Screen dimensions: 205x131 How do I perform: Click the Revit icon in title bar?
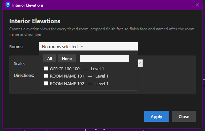click(8, 5)
